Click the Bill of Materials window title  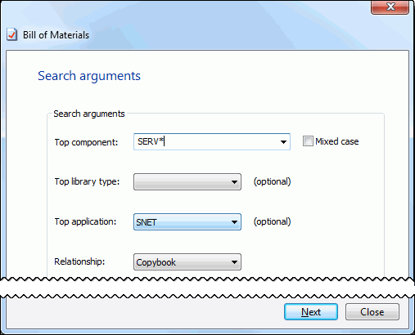pyautogui.click(x=56, y=35)
